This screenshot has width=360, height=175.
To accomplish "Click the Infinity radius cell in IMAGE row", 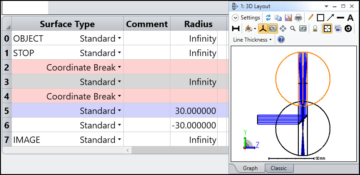I will [194, 139].
